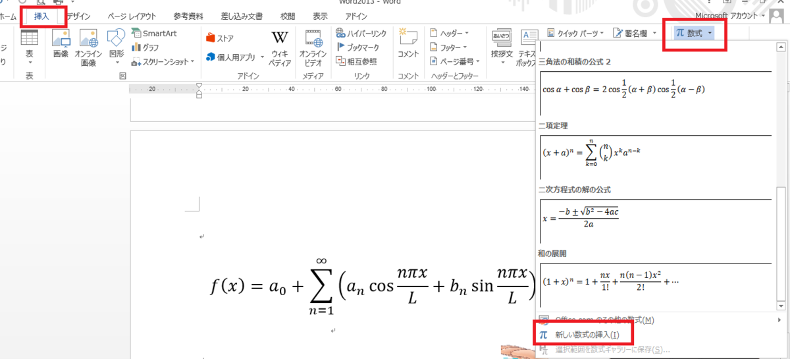Open the ページレイアウト tab
This screenshot has width=790, height=359.
[x=132, y=16]
